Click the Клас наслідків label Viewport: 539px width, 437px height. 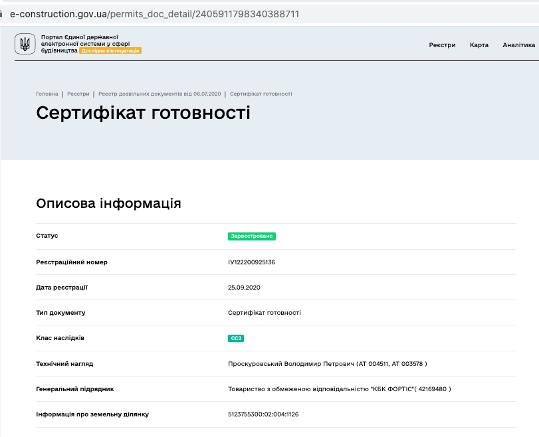click(60, 338)
